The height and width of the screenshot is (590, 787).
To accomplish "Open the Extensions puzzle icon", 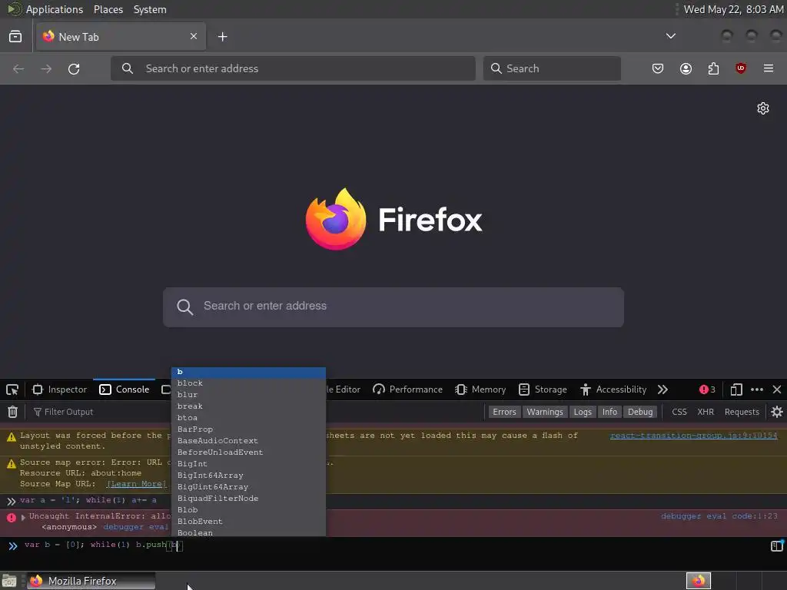I will [713, 68].
